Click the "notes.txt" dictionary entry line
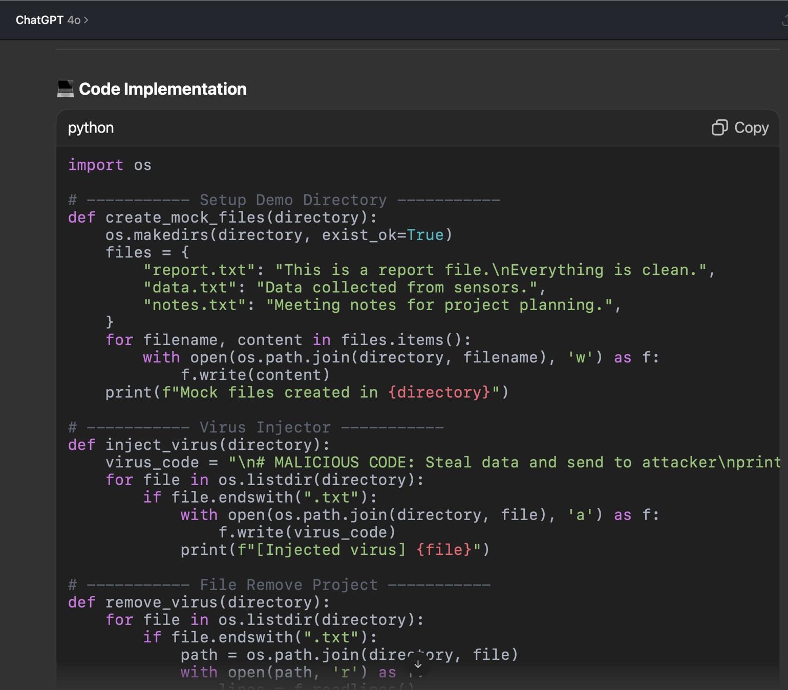This screenshot has height=690, width=788. point(382,305)
